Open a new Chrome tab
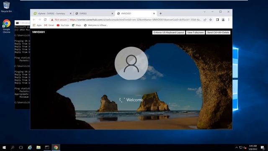 [x=160, y=13]
